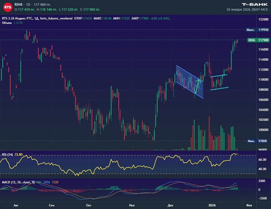Click the 110000 price axis value
Viewport: 271px width, 209px height.
click(263, 80)
